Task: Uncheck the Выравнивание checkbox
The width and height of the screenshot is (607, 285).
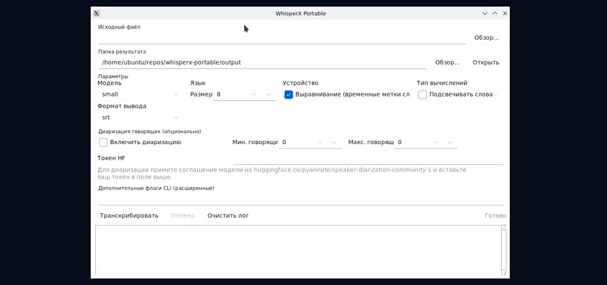Action: point(288,95)
